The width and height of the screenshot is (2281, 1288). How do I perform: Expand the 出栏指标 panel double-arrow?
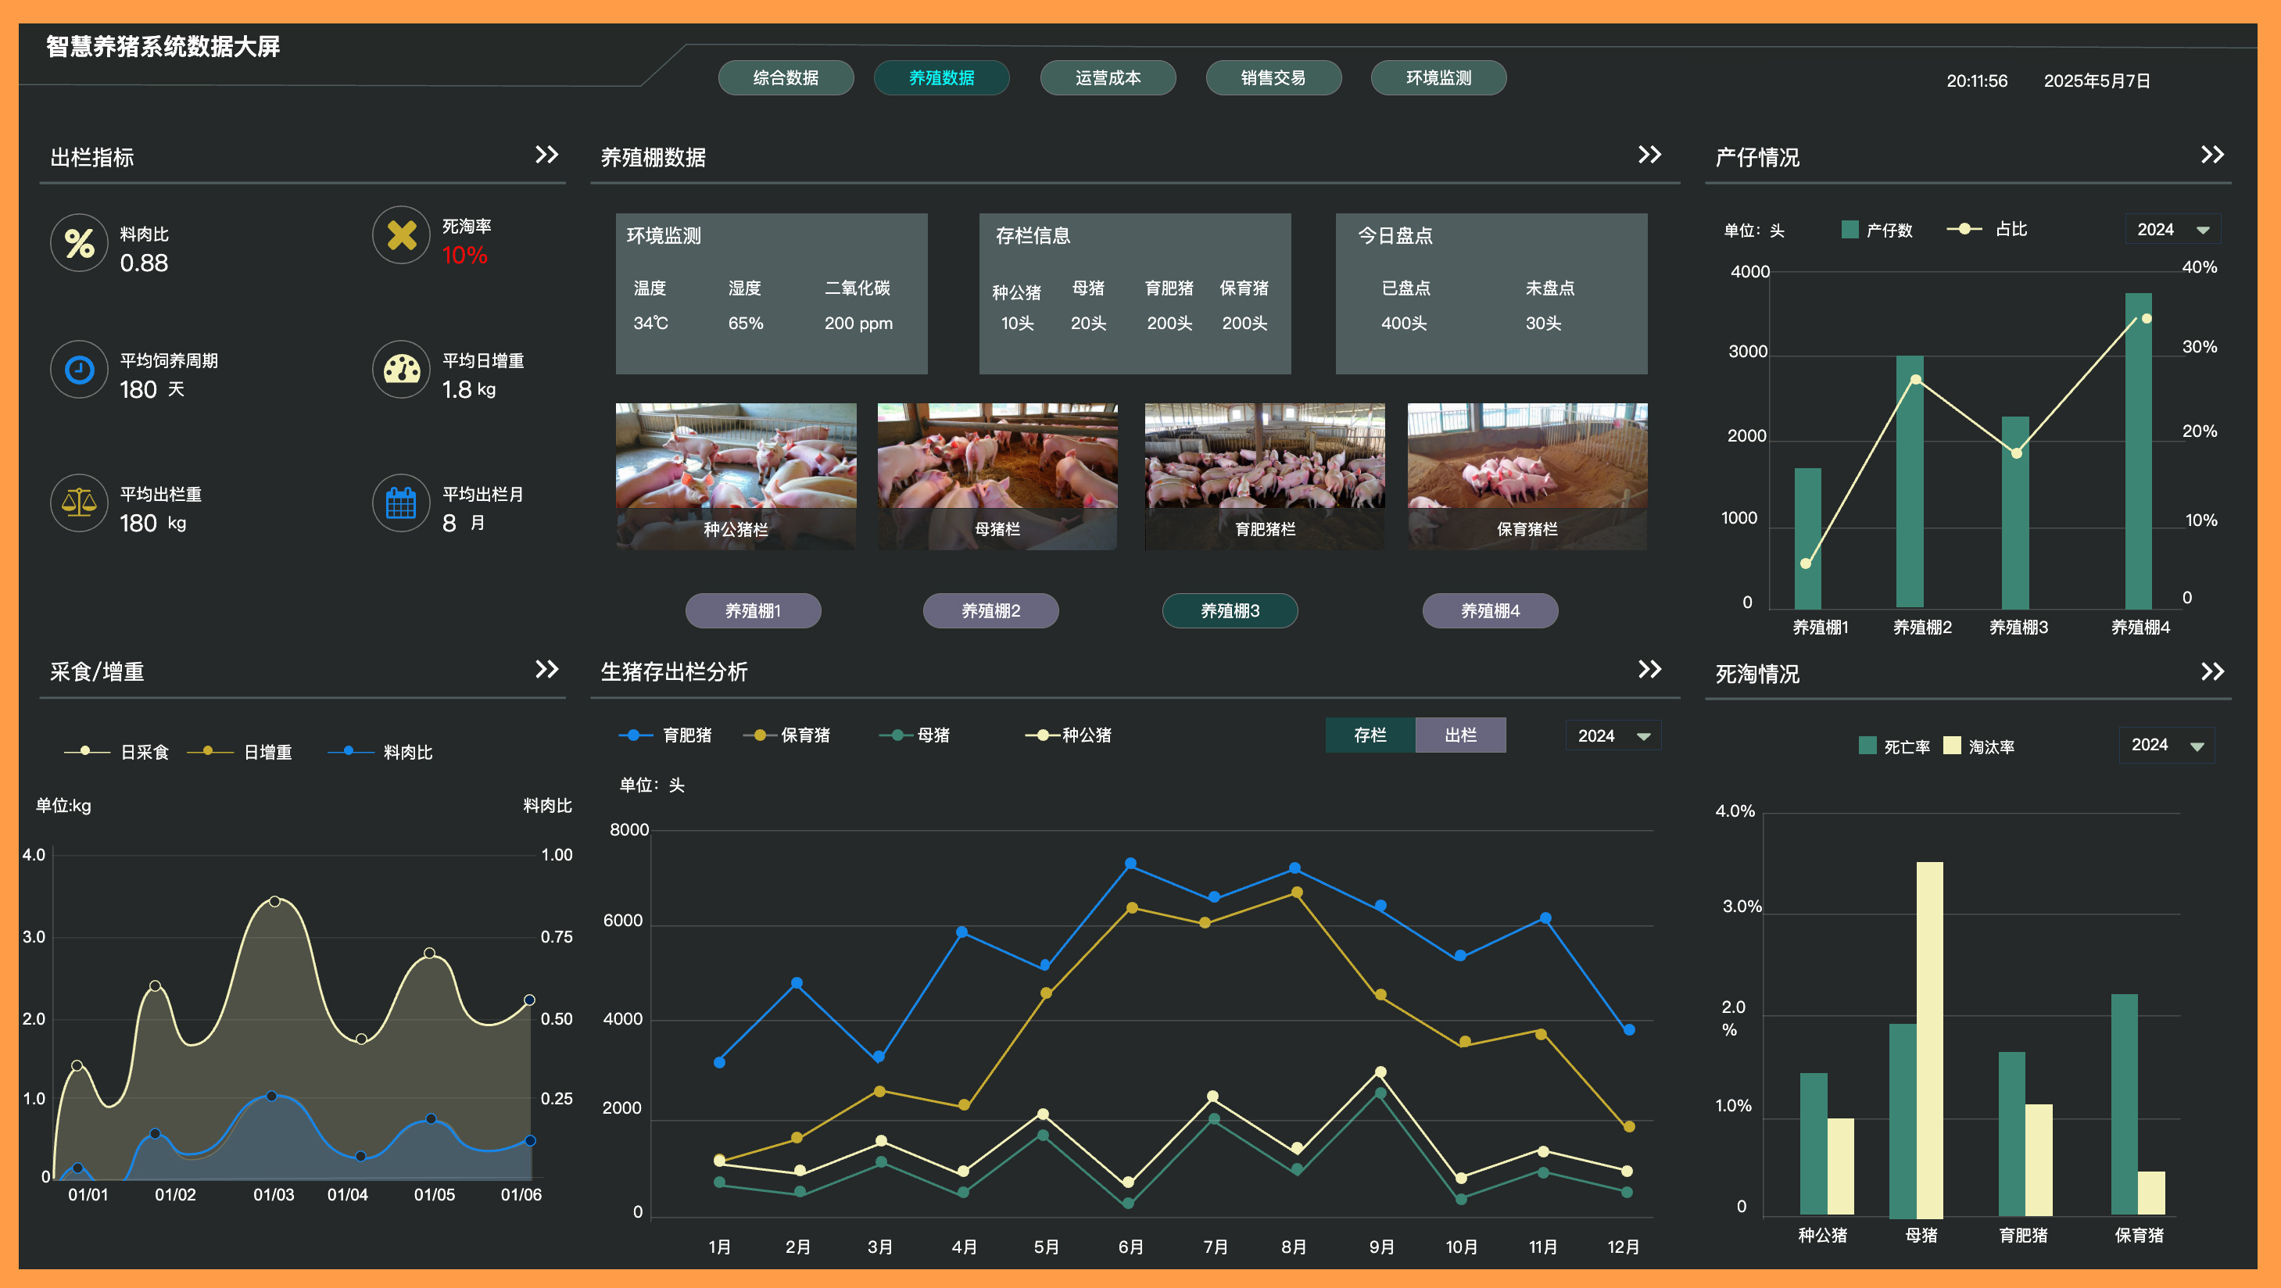(547, 155)
